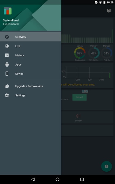Tap the Android home button

57,179
